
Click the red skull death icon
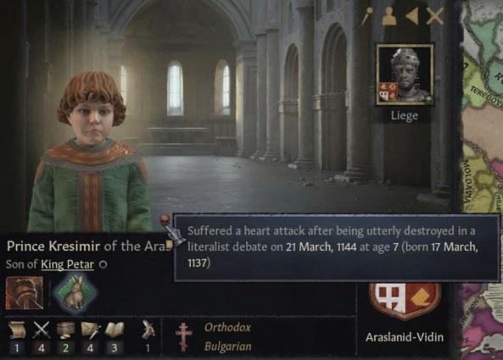165,219
